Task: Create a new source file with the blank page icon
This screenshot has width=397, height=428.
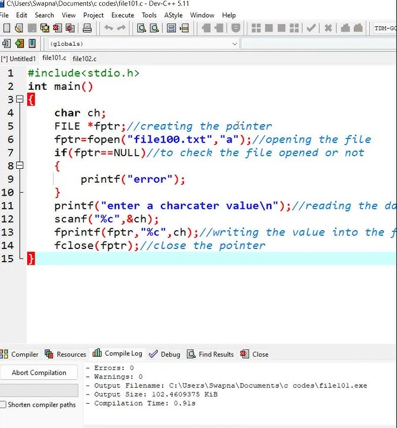Action: [x=7, y=28]
